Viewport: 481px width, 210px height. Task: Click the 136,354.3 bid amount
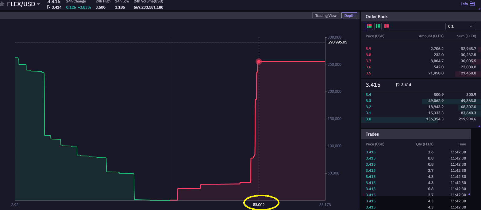coord(435,119)
